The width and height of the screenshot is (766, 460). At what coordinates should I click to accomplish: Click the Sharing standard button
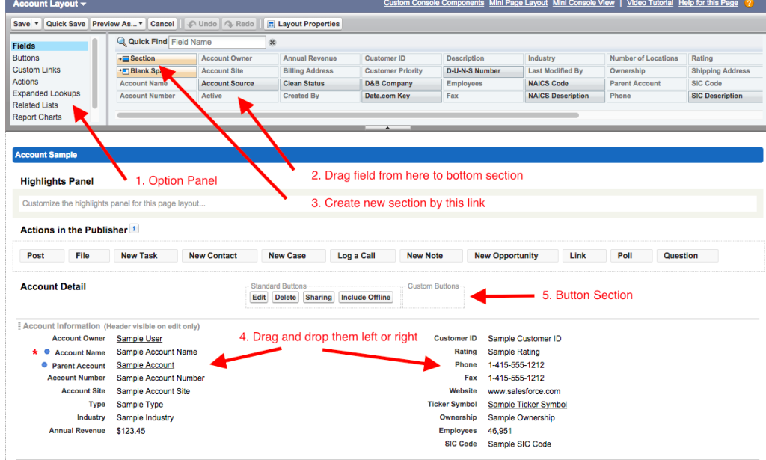pyautogui.click(x=319, y=298)
